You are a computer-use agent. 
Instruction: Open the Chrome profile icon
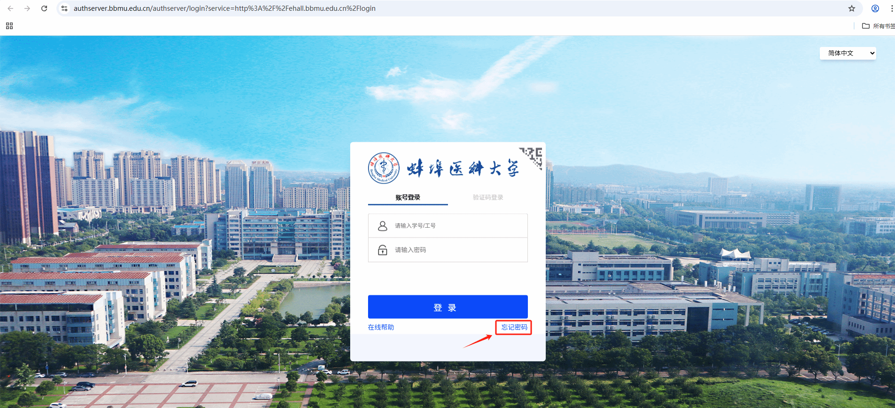tap(875, 8)
